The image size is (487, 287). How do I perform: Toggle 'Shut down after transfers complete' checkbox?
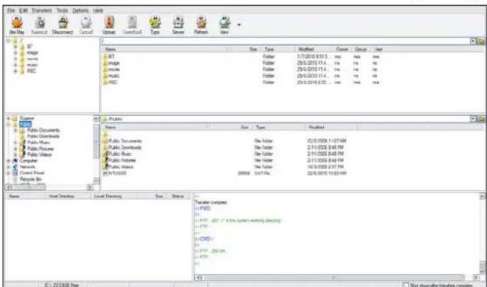(x=405, y=284)
